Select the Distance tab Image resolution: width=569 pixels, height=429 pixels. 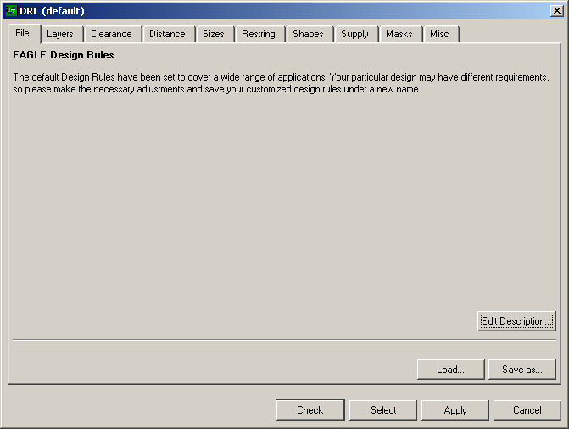[x=169, y=35]
